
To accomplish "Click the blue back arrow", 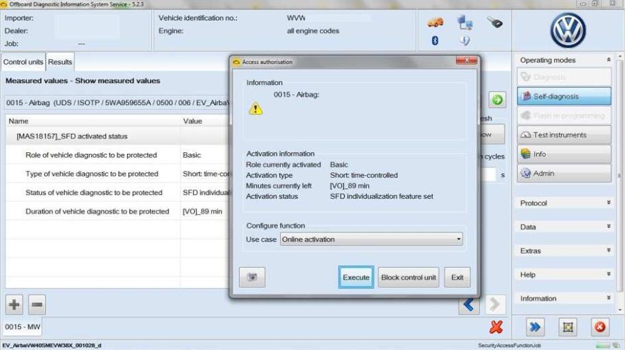I will click(469, 305).
